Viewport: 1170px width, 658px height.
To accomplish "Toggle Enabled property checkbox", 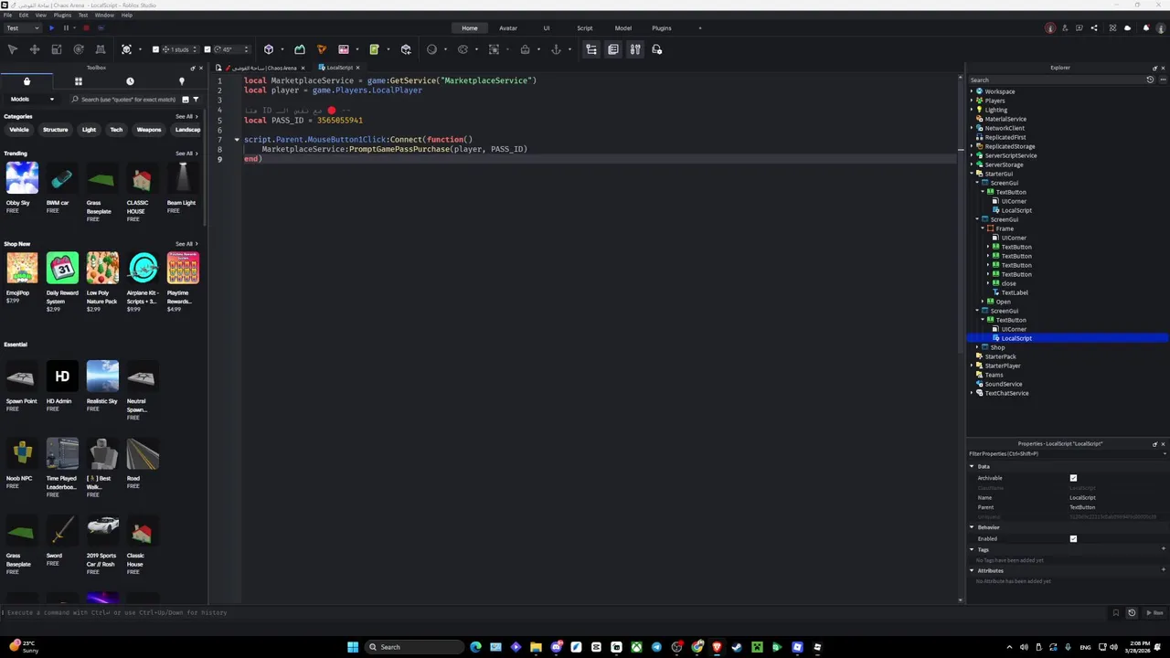I will pyautogui.click(x=1073, y=538).
